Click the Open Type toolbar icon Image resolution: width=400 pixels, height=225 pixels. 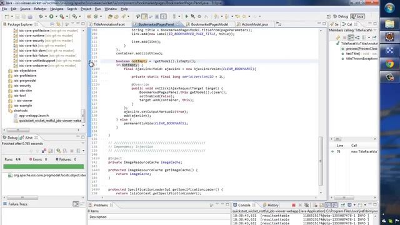pyautogui.click(x=110, y=17)
